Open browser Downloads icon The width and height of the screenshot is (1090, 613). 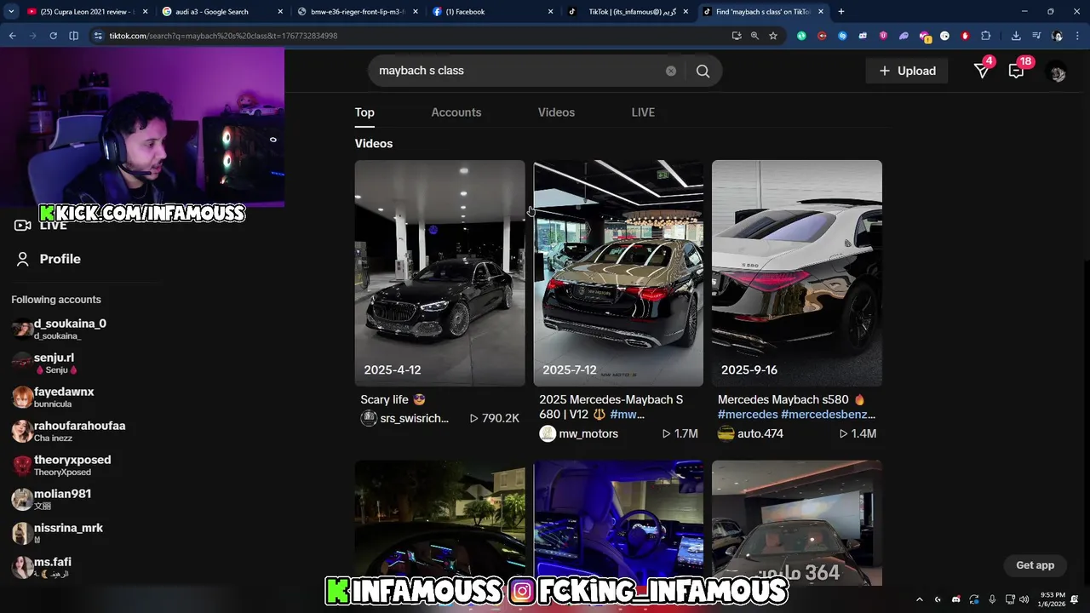click(1016, 36)
